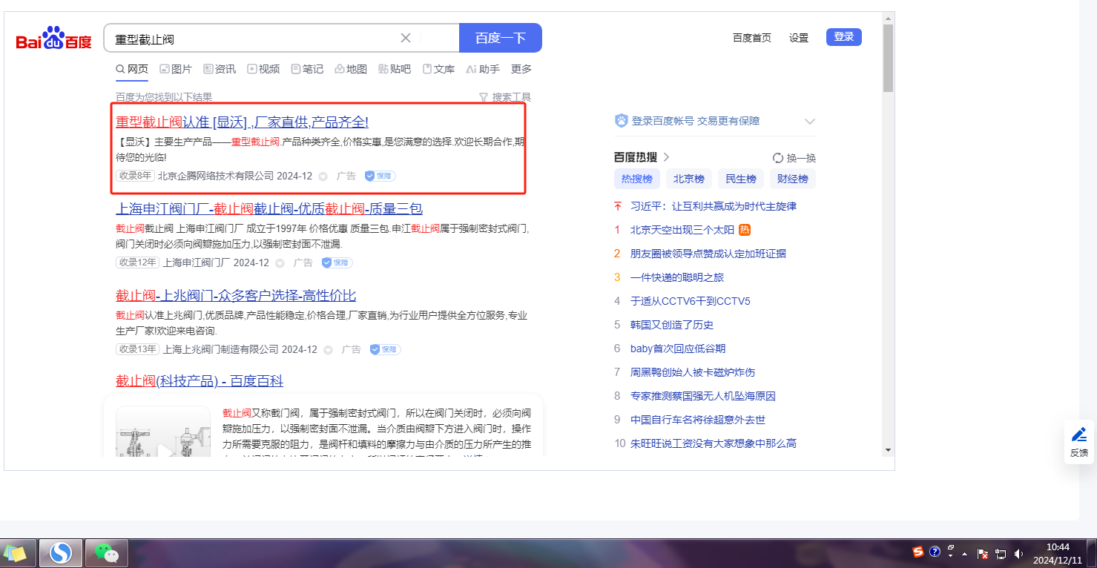Expand the 登录百度帐号 banner chevron

click(x=809, y=122)
